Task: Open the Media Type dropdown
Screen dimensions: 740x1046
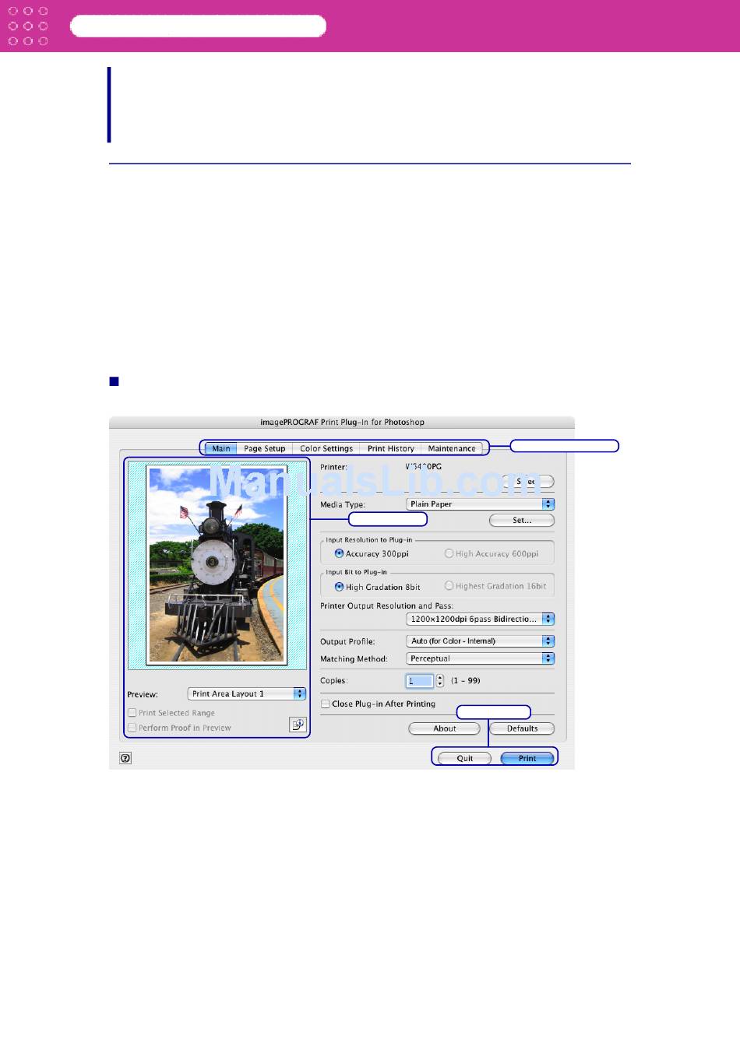Action: pyautogui.click(x=481, y=504)
